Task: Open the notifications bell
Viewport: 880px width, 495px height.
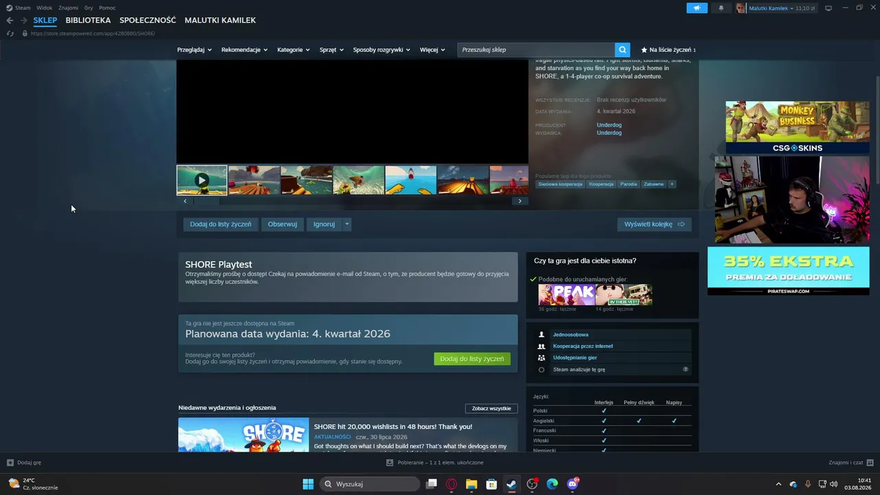Action: click(720, 8)
